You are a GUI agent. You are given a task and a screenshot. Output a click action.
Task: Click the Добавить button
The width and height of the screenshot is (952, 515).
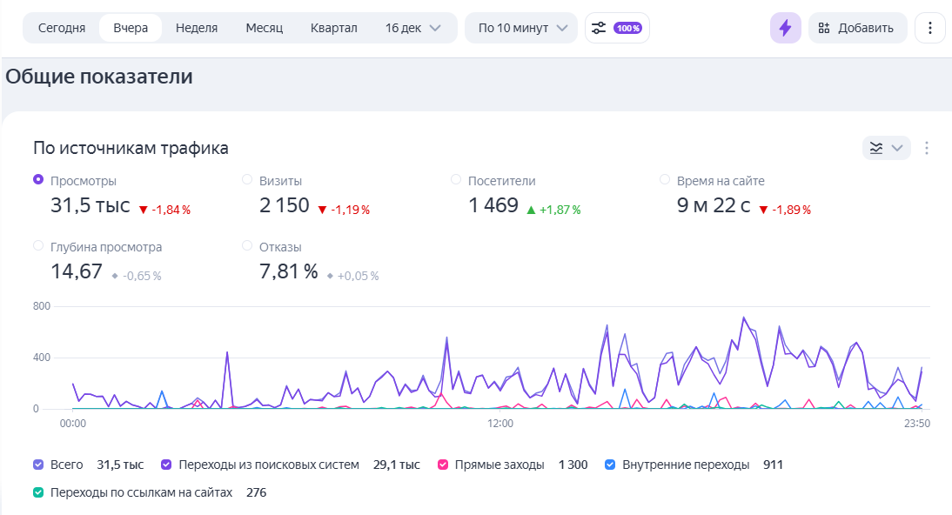[x=857, y=28]
